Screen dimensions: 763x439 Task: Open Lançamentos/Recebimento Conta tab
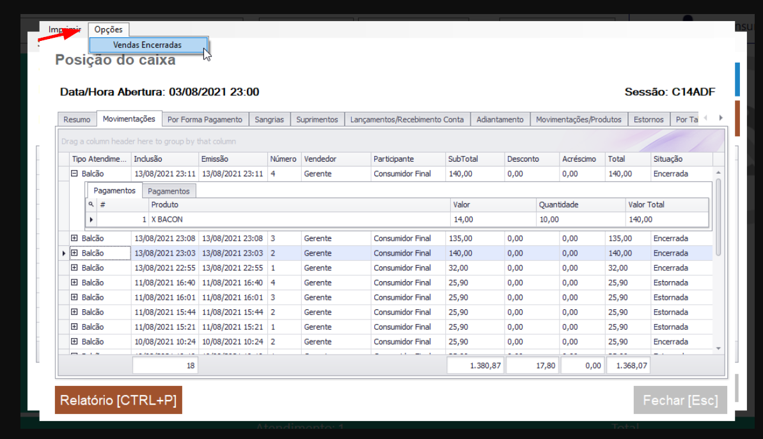point(407,119)
